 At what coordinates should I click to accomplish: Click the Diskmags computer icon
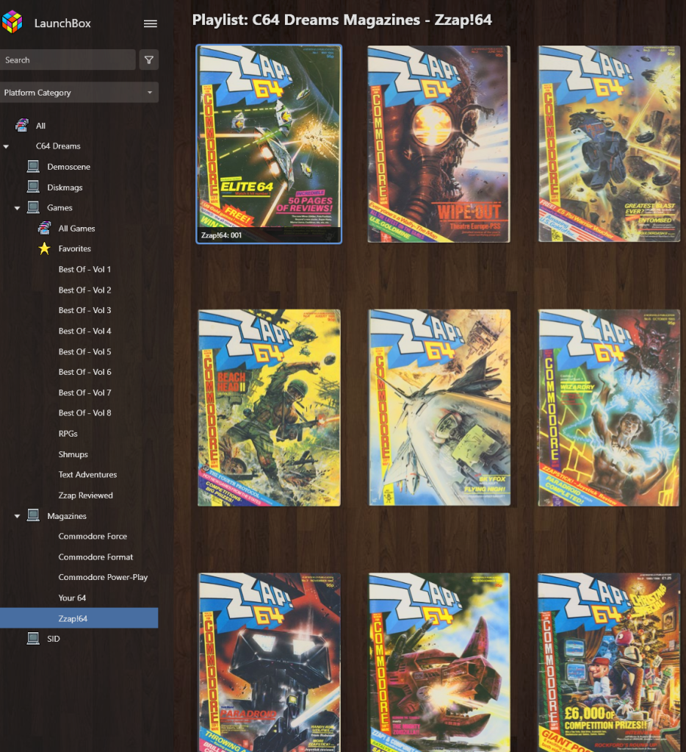tap(33, 187)
